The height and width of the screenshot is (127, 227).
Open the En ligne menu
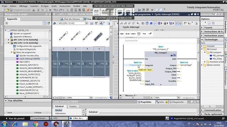coord(45,6)
